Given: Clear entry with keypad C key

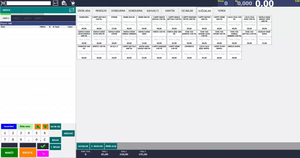Looking at the screenshot, I should coord(45,140).
